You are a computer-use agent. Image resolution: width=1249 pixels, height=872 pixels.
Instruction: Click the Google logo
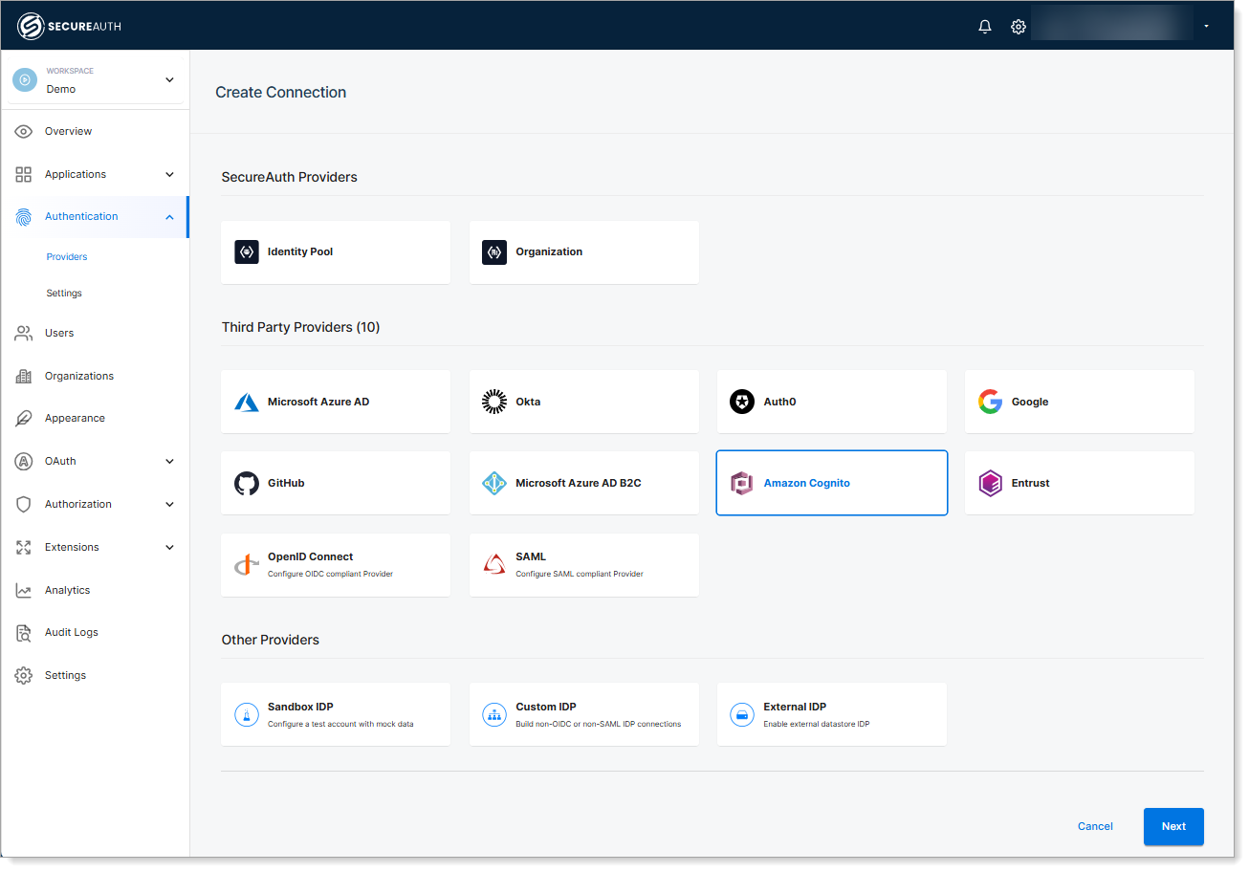coord(990,402)
